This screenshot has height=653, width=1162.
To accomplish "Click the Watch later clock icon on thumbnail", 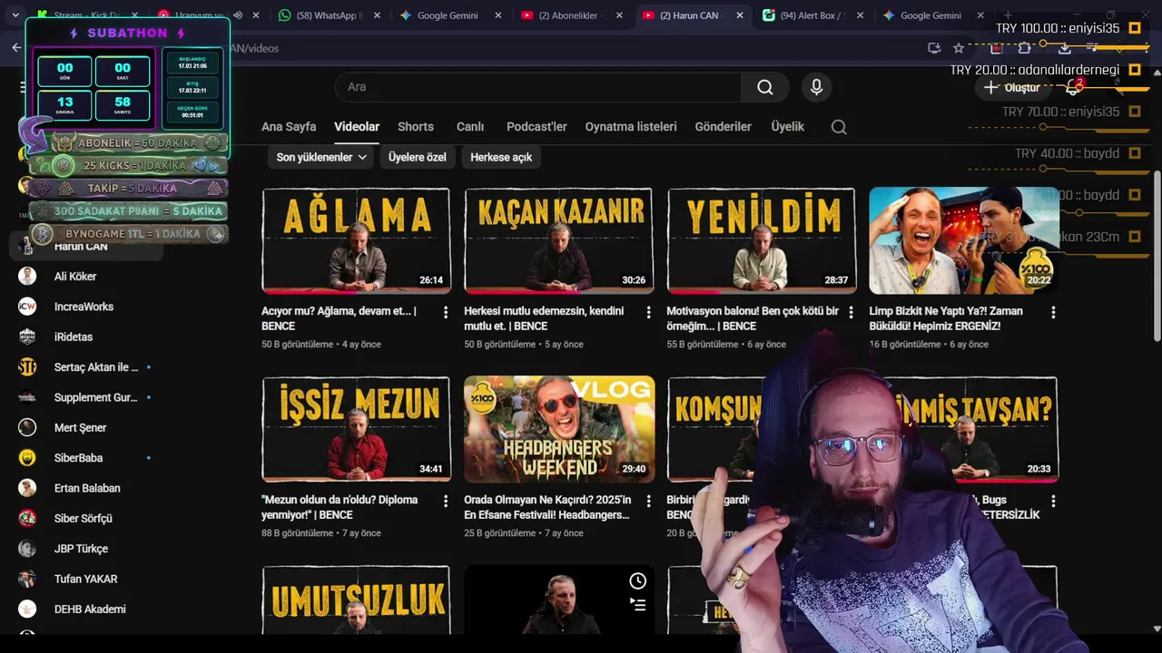I will [637, 580].
